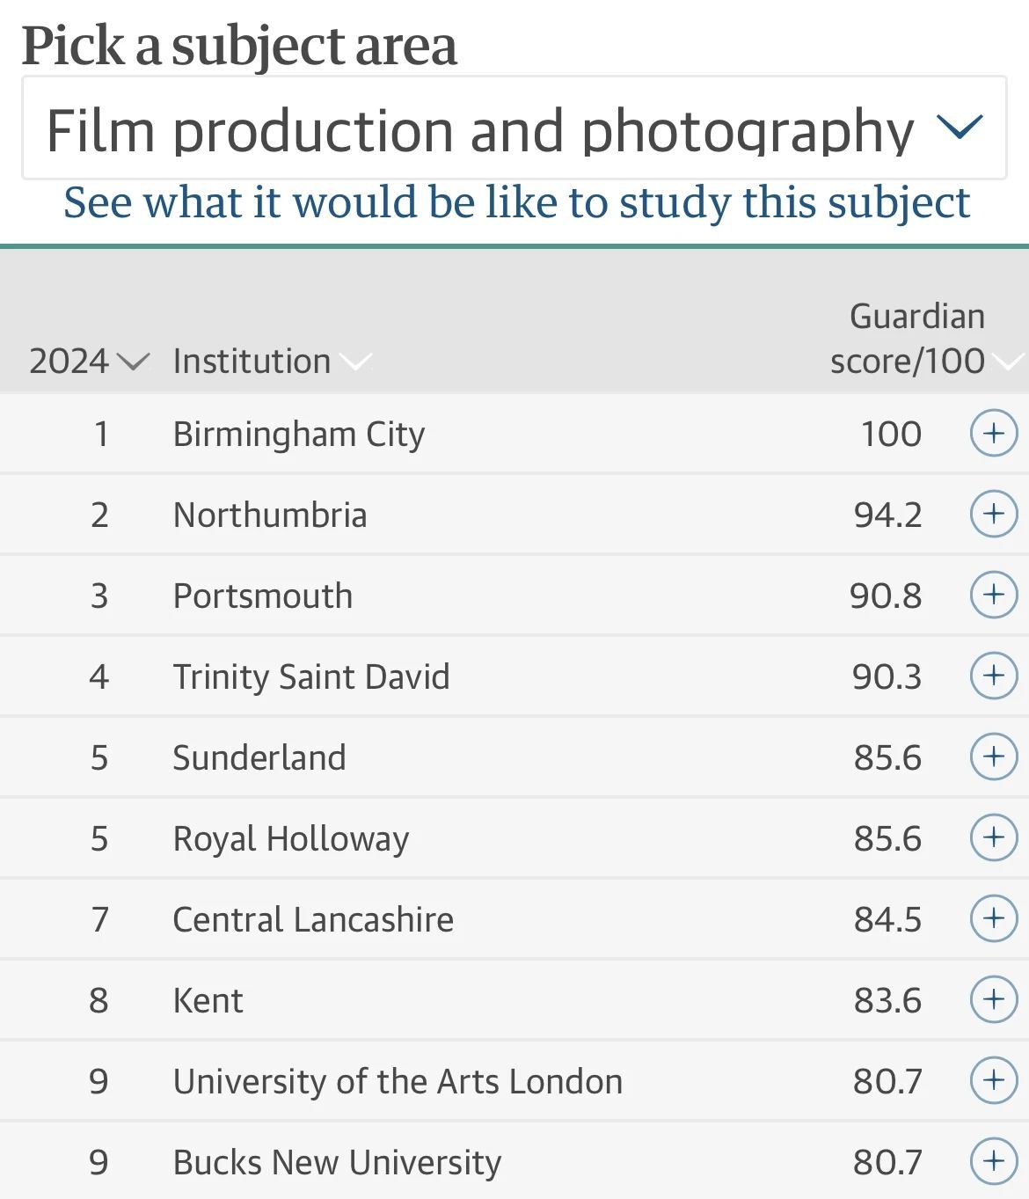This screenshot has width=1029, height=1199.
Task: Sort by 2024 rank chevron
Action: coord(133,362)
